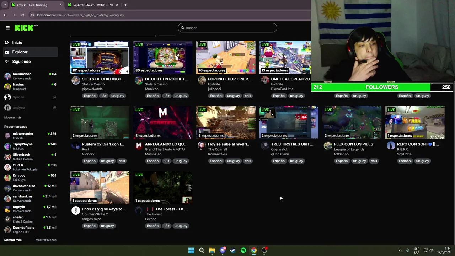Image resolution: width=455 pixels, height=256 pixels.
Task: Click Munixao channel avatar
Action: (x=139, y=80)
